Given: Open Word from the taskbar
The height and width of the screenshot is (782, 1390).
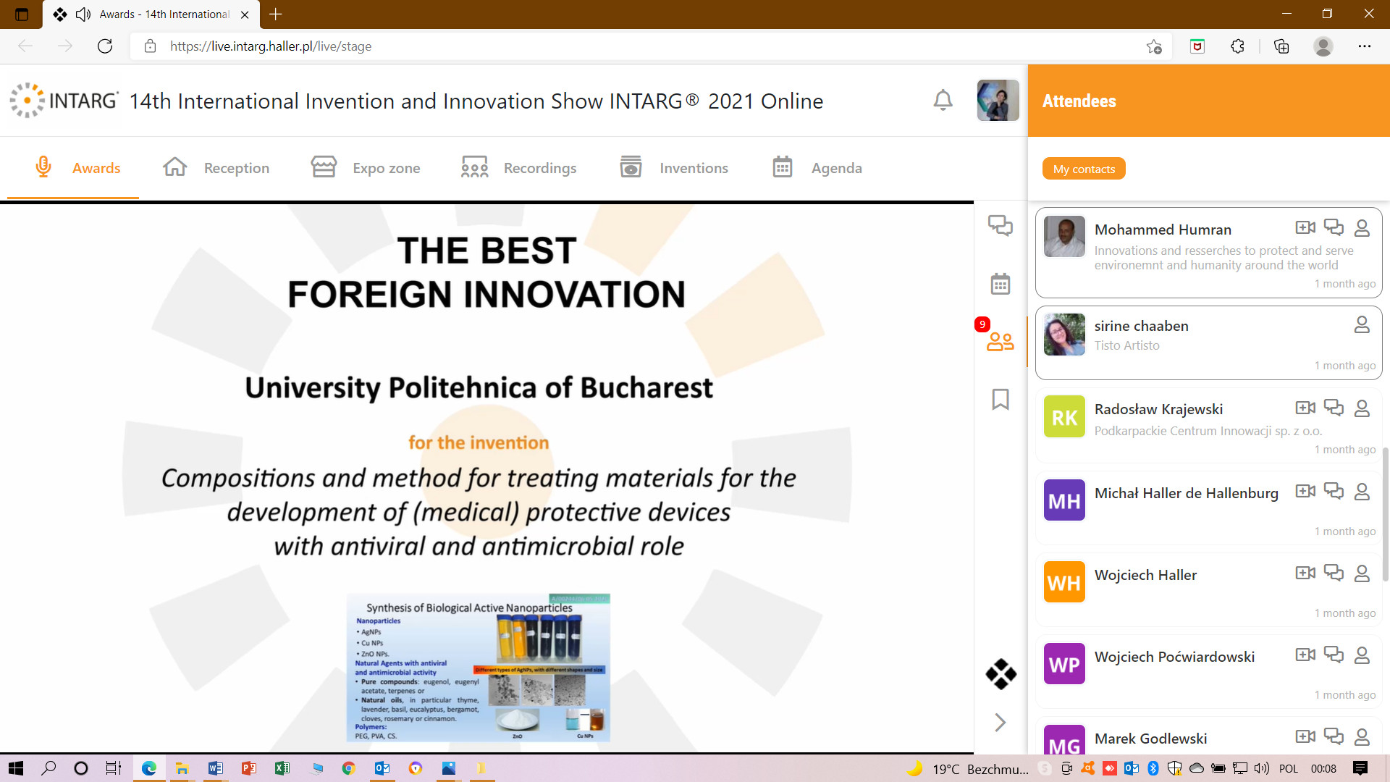Looking at the screenshot, I should point(215,768).
